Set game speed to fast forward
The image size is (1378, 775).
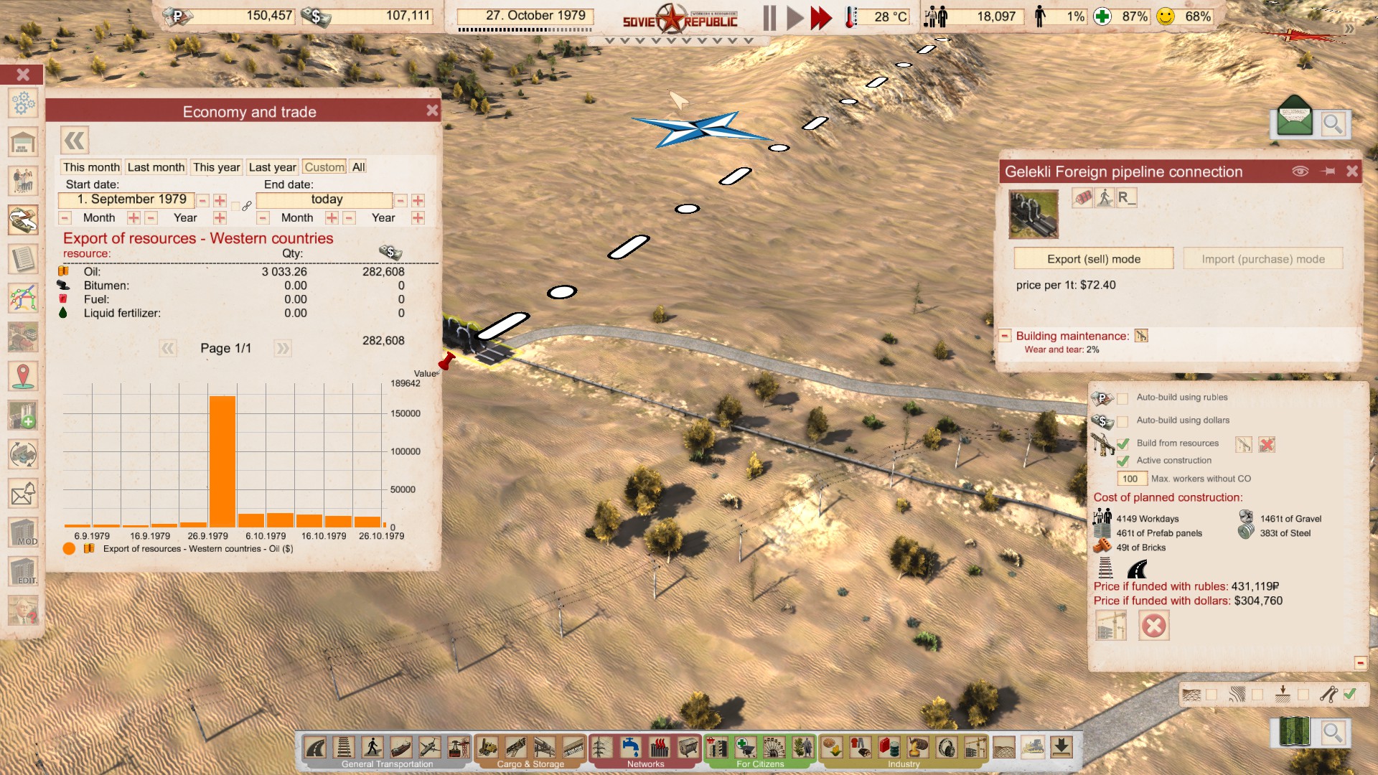(821, 17)
